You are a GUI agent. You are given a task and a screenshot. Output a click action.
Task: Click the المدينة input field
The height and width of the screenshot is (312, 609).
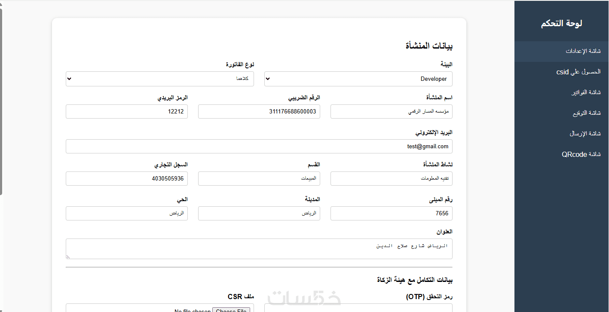click(259, 213)
